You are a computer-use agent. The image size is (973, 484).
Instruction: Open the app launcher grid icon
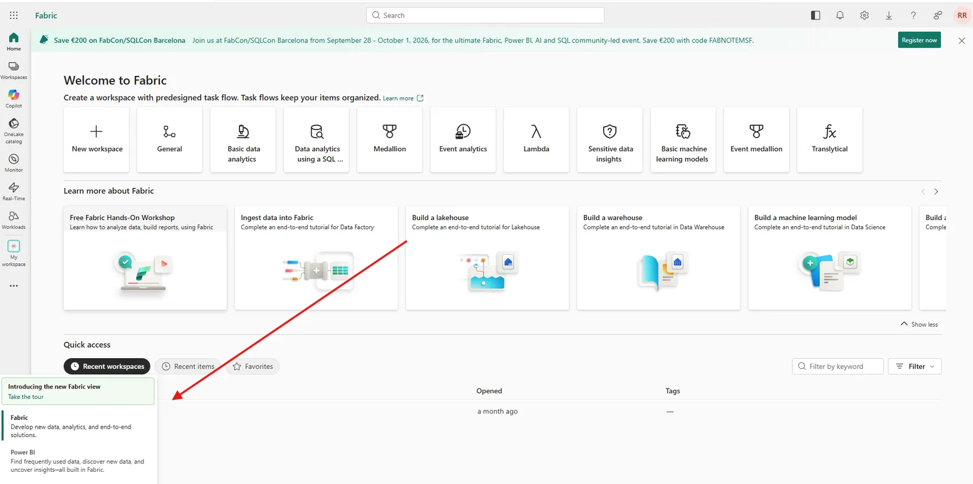[x=13, y=15]
